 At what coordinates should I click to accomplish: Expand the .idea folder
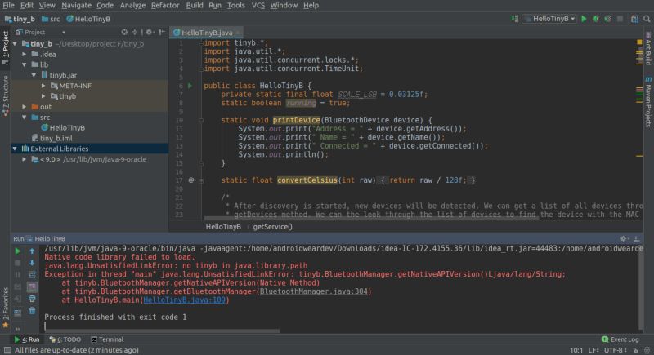pos(25,54)
